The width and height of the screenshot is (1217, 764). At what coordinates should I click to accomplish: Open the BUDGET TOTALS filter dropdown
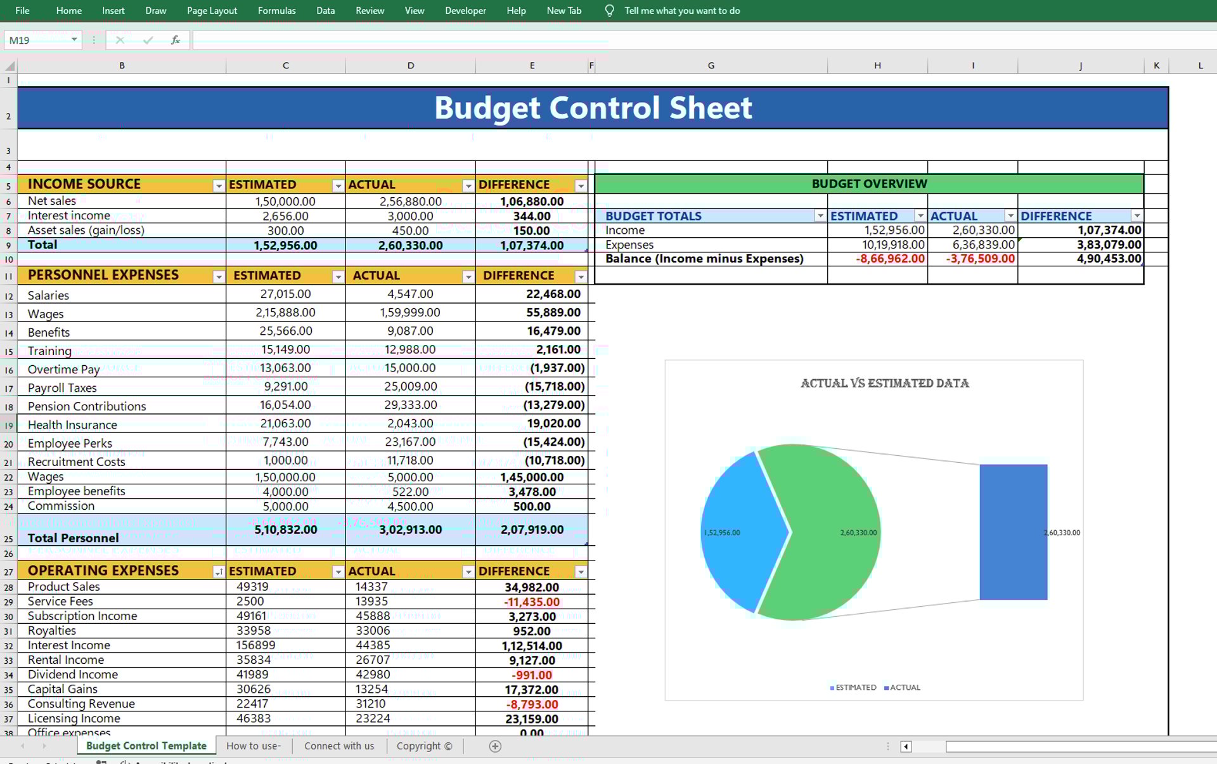820,216
